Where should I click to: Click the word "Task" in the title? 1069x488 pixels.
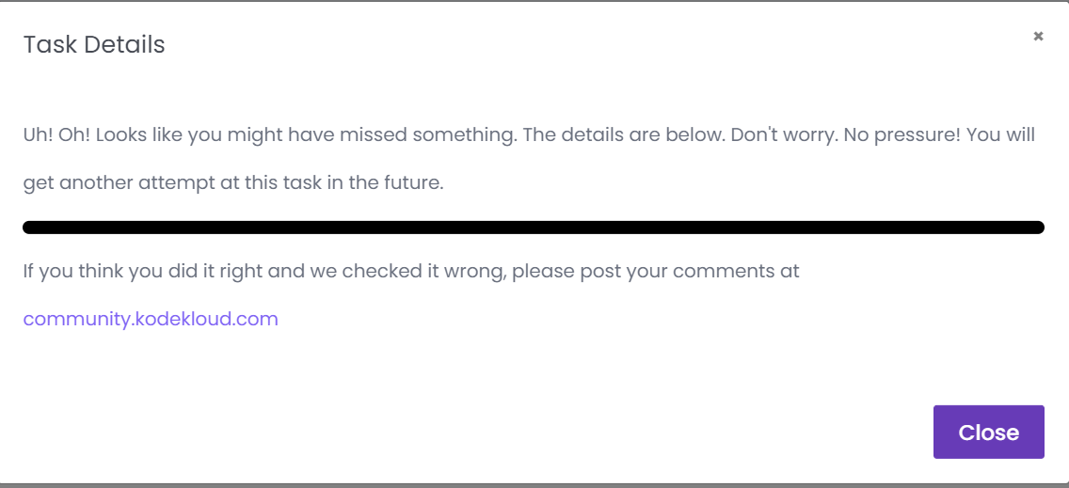tap(45, 44)
